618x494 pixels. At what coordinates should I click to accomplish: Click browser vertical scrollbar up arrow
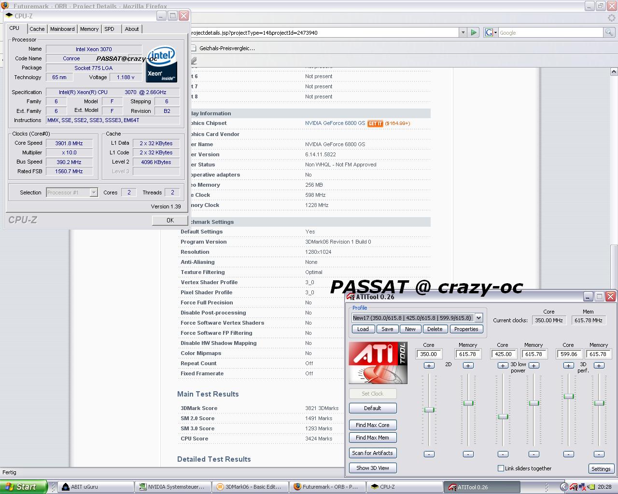(x=614, y=72)
